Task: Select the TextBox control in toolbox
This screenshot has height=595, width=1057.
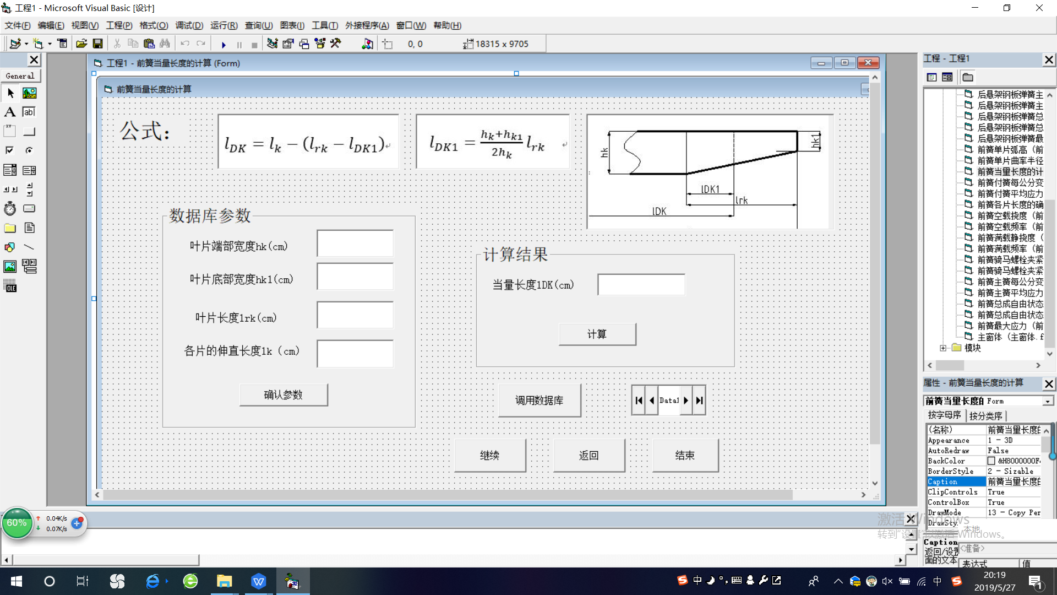Action: coord(29,112)
